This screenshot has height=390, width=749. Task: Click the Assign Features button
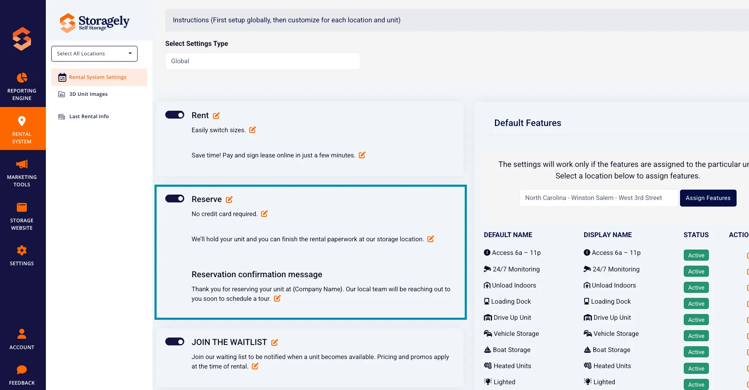point(708,198)
